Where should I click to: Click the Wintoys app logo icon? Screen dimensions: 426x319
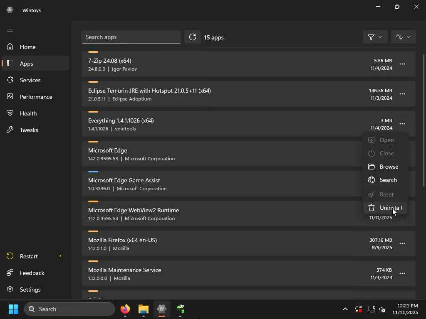click(x=10, y=10)
